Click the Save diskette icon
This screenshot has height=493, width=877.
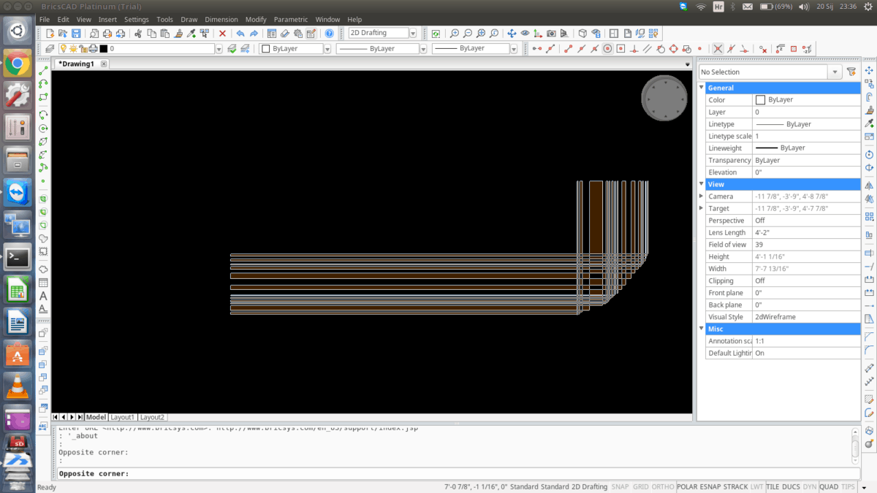coord(76,34)
